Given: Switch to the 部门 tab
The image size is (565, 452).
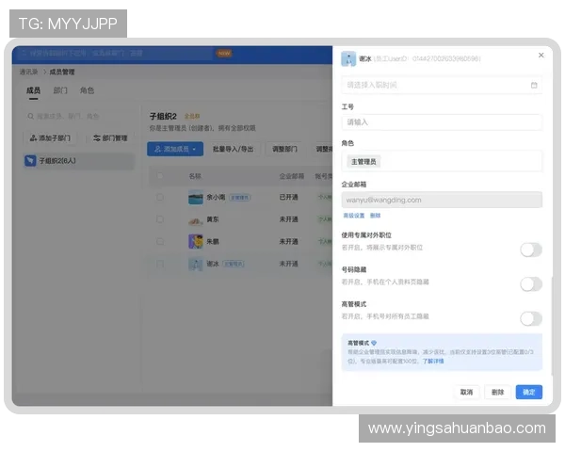Looking at the screenshot, I should [60, 90].
